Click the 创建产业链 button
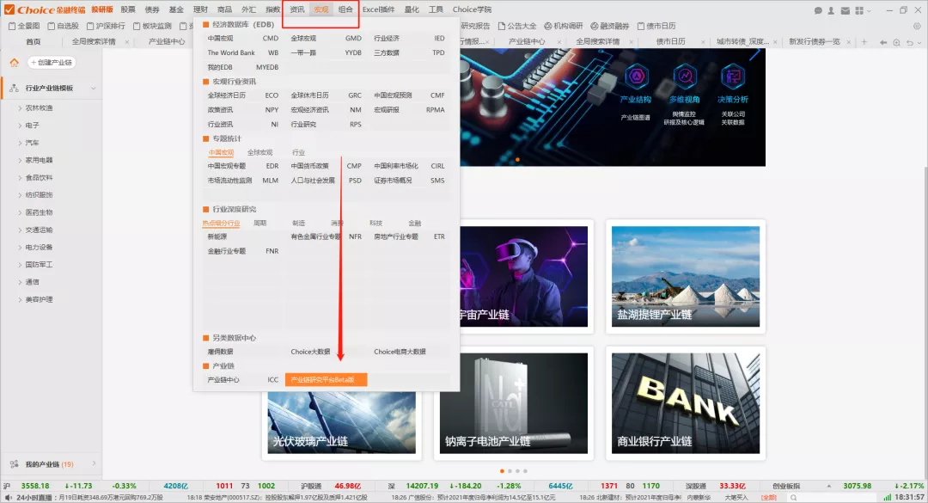This screenshot has height=503, width=928. (x=52, y=63)
